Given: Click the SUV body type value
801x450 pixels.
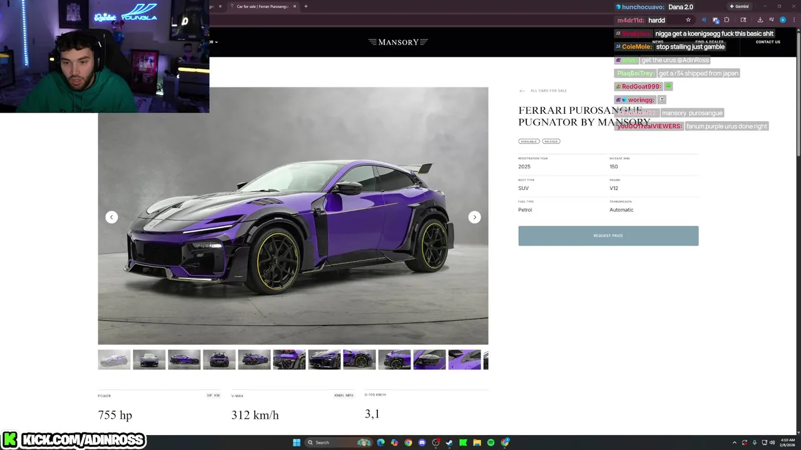Looking at the screenshot, I should 523,188.
